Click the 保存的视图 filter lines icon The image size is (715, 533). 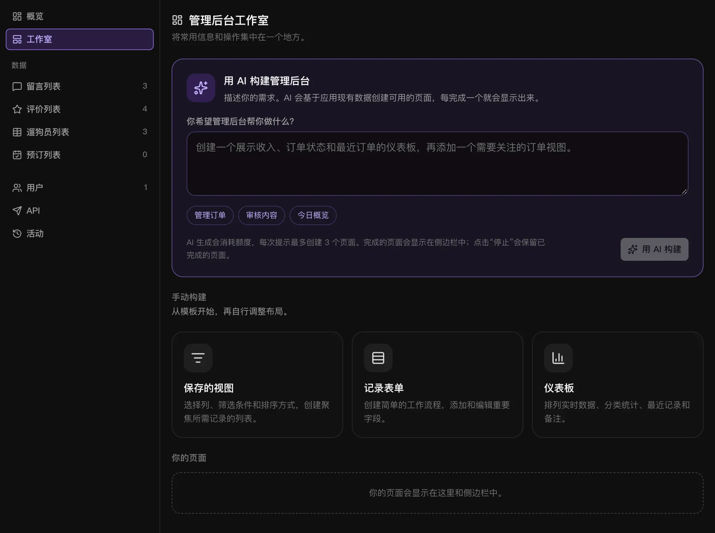(198, 358)
